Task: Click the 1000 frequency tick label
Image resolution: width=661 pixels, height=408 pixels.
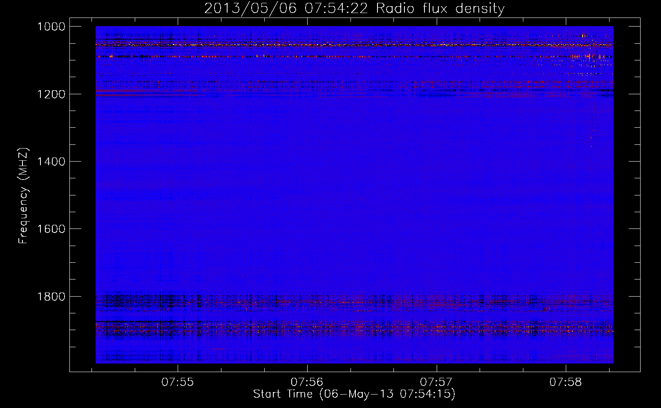Action: (51, 27)
